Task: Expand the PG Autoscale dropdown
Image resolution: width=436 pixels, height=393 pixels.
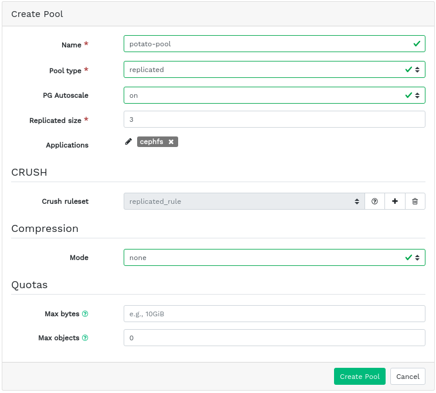Action: 274,95
